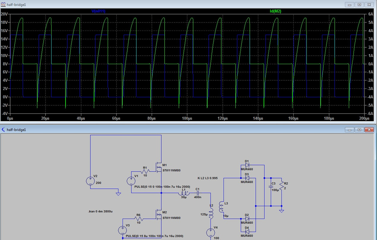The image size is (377, 240).
Task: Minimize the schematic window
Action: [349, 130]
